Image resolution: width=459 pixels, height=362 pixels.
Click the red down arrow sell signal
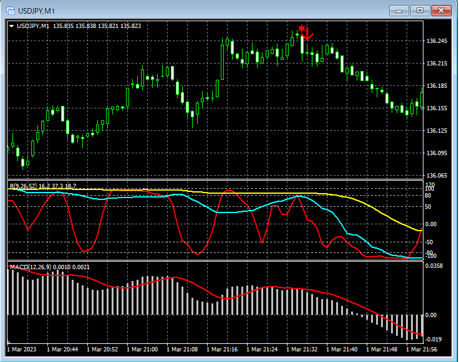point(308,34)
